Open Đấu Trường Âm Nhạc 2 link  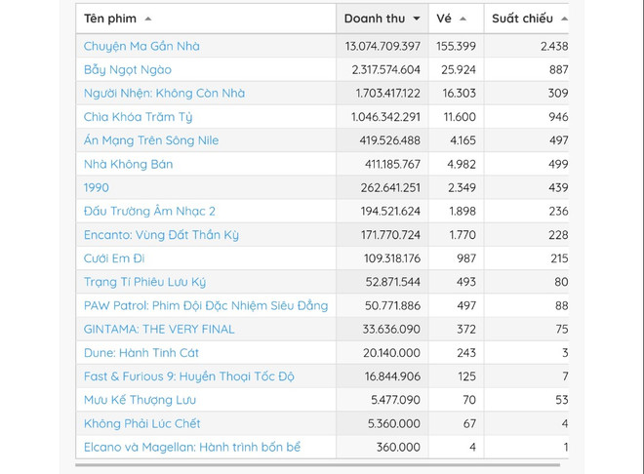(149, 211)
